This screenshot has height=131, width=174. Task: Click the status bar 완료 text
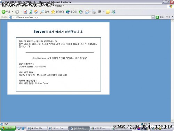tap(6, 124)
